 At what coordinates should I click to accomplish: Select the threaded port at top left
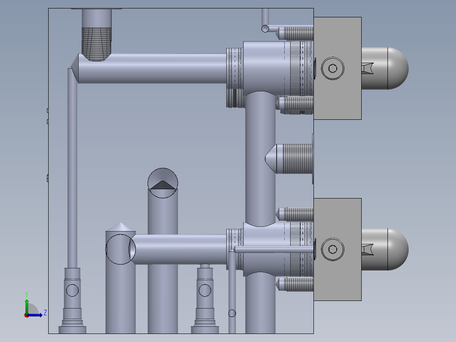coord(96,35)
